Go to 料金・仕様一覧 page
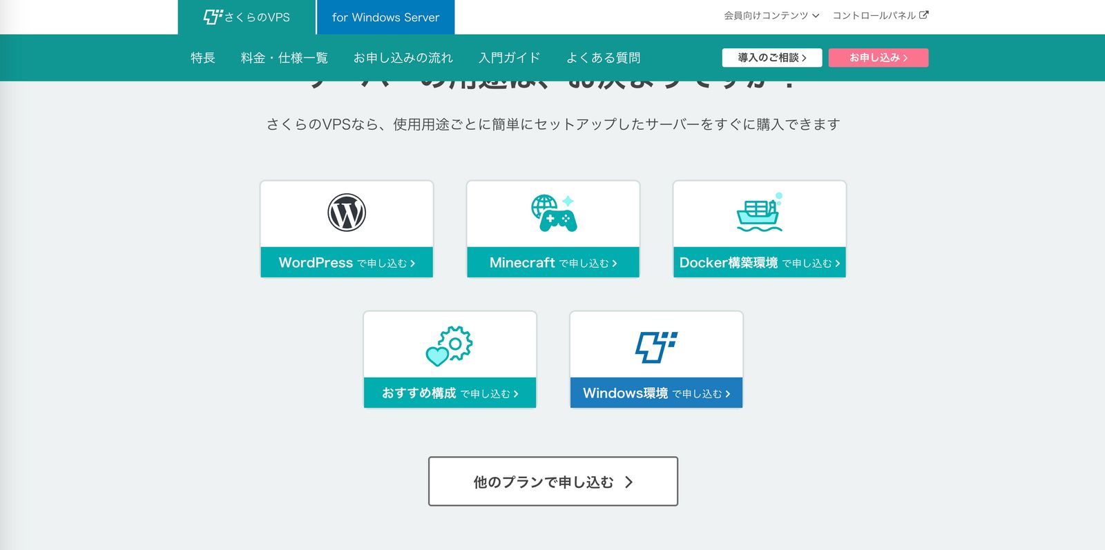Image resolution: width=1105 pixels, height=550 pixels. [284, 58]
